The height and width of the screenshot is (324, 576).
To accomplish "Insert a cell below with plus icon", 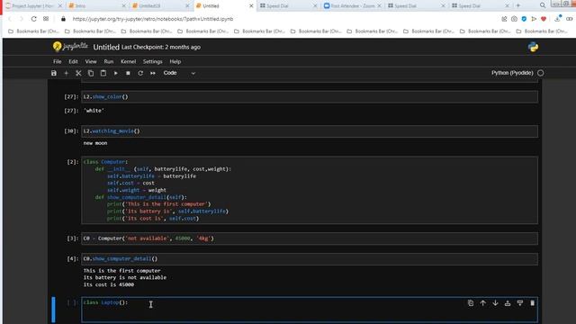I will pyautogui.click(x=66, y=73).
